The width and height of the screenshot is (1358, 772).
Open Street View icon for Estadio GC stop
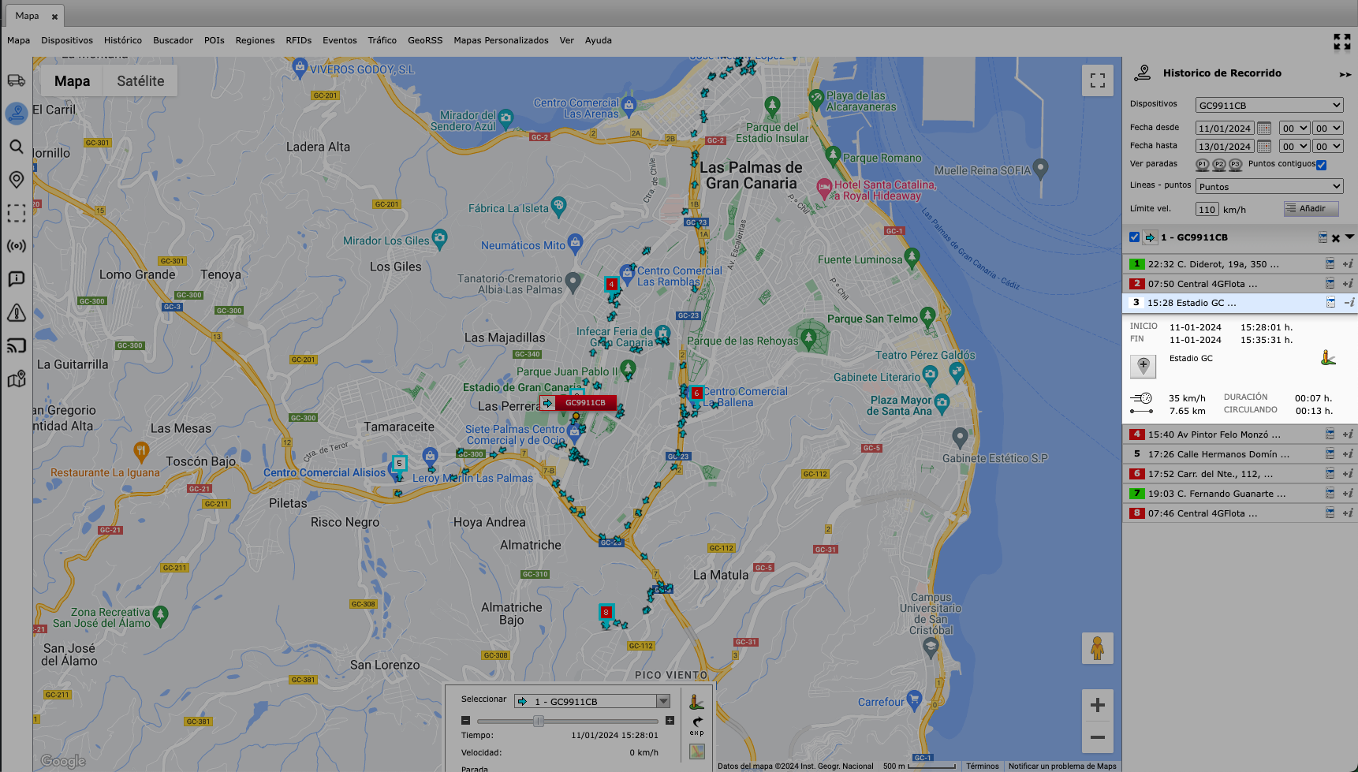1328,358
